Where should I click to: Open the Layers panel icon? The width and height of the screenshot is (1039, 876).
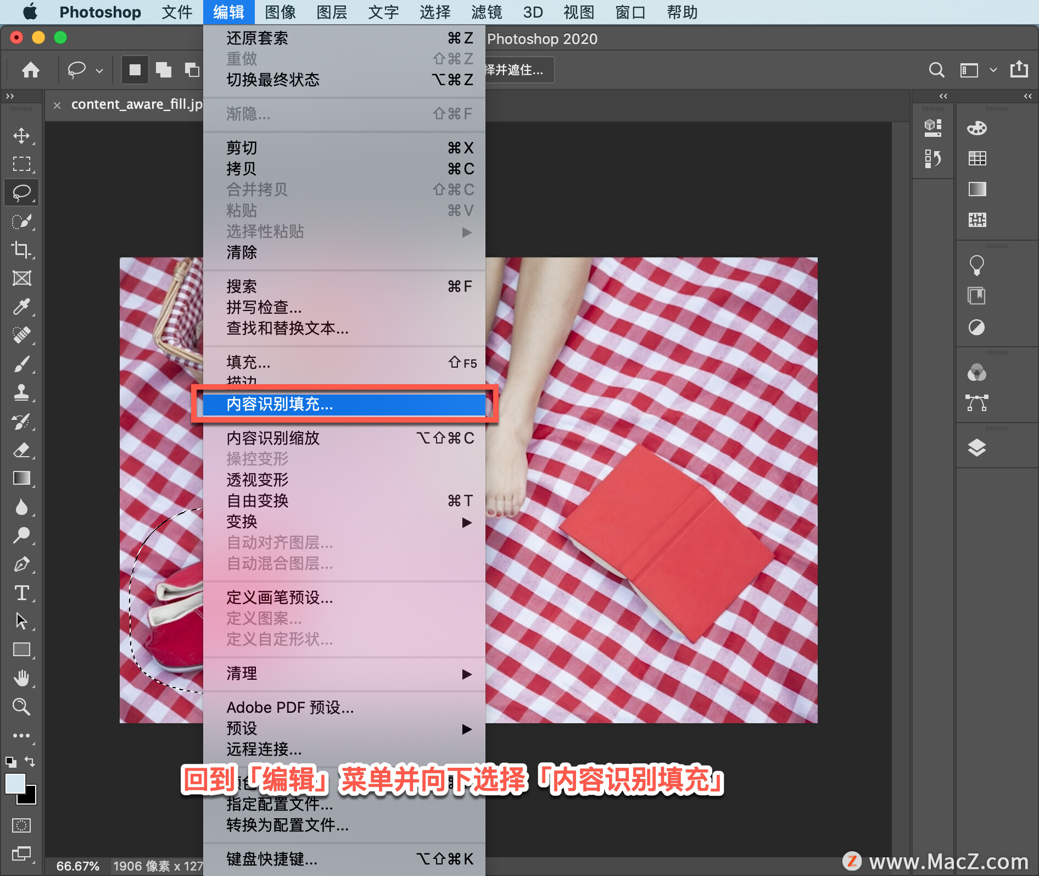tap(976, 448)
